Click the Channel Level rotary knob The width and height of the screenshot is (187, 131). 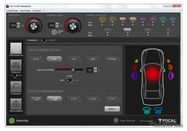click(73, 26)
